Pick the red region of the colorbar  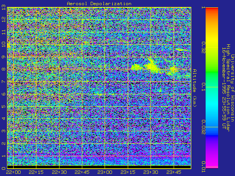click(212, 9)
